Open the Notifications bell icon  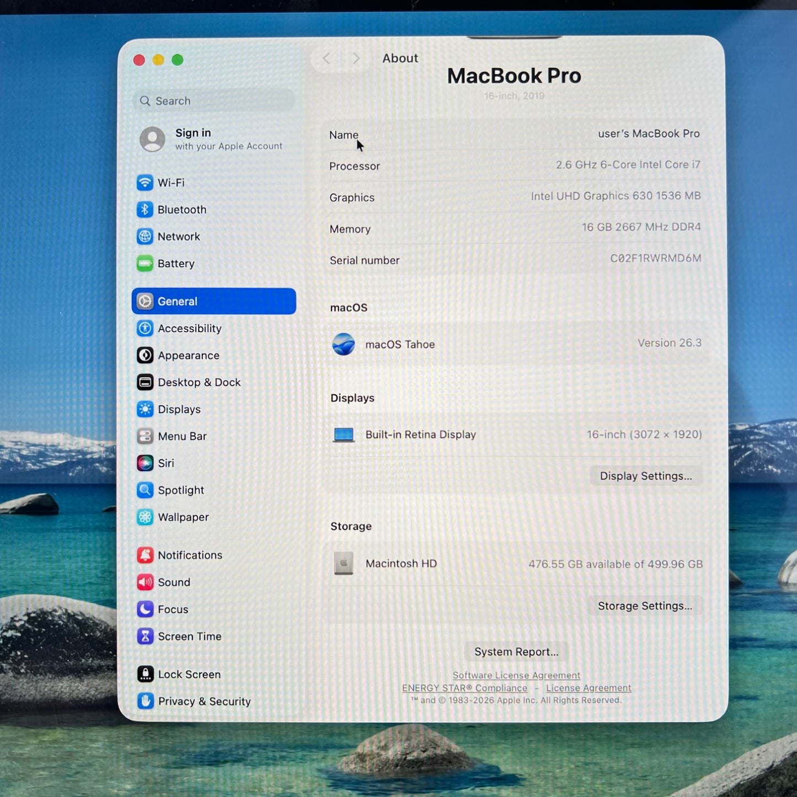(145, 555)
